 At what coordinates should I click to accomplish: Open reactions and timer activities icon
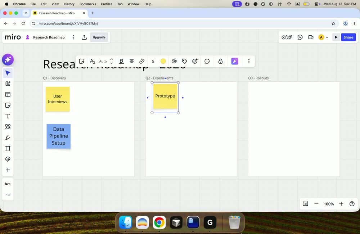click(x=287, y=37)
